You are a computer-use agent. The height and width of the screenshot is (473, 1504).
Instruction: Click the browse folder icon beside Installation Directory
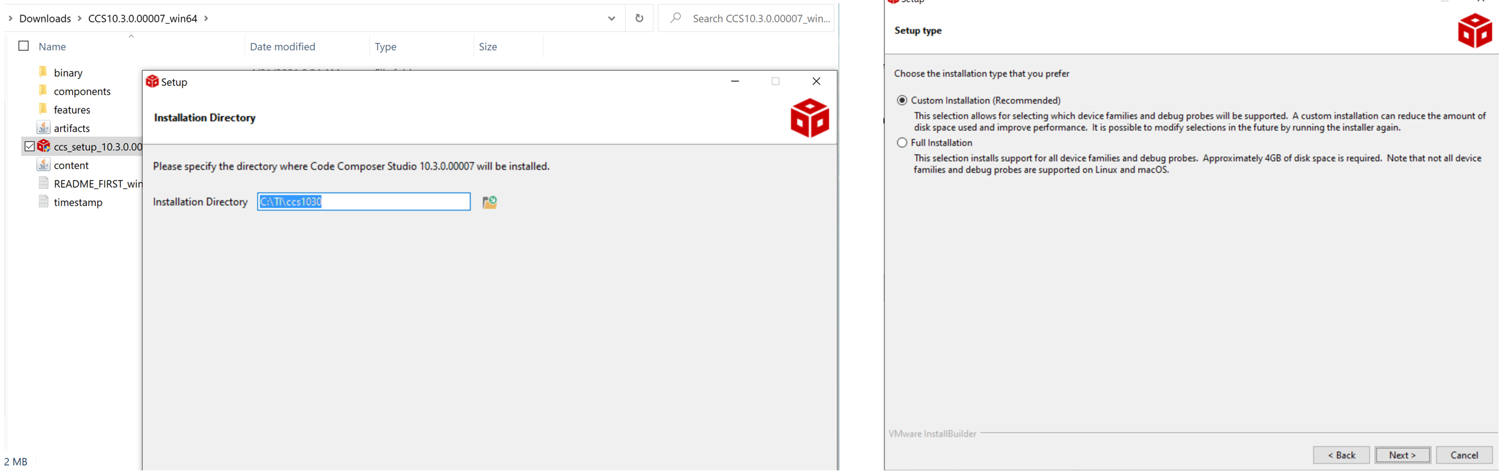click(490, 202)
